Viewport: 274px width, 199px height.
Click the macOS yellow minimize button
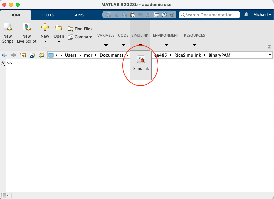11,5
